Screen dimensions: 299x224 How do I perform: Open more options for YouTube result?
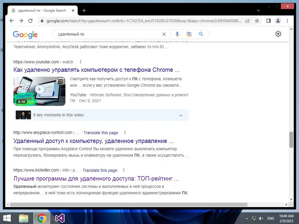pyautogui.click(x=81, y=62)
